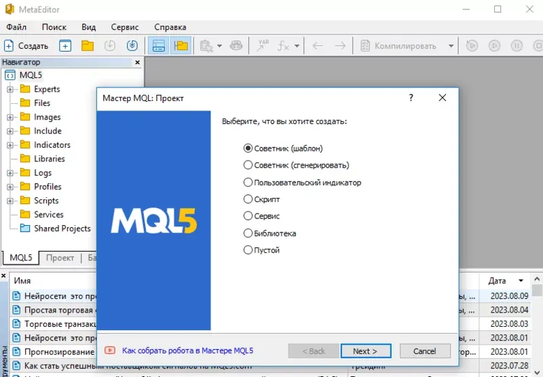
Task: Toggle the Toolbox panel folder icon
Action: (x=181, y=45)
